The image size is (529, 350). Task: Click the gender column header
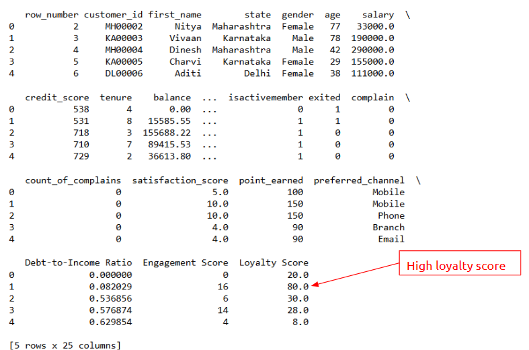[298, 15]
